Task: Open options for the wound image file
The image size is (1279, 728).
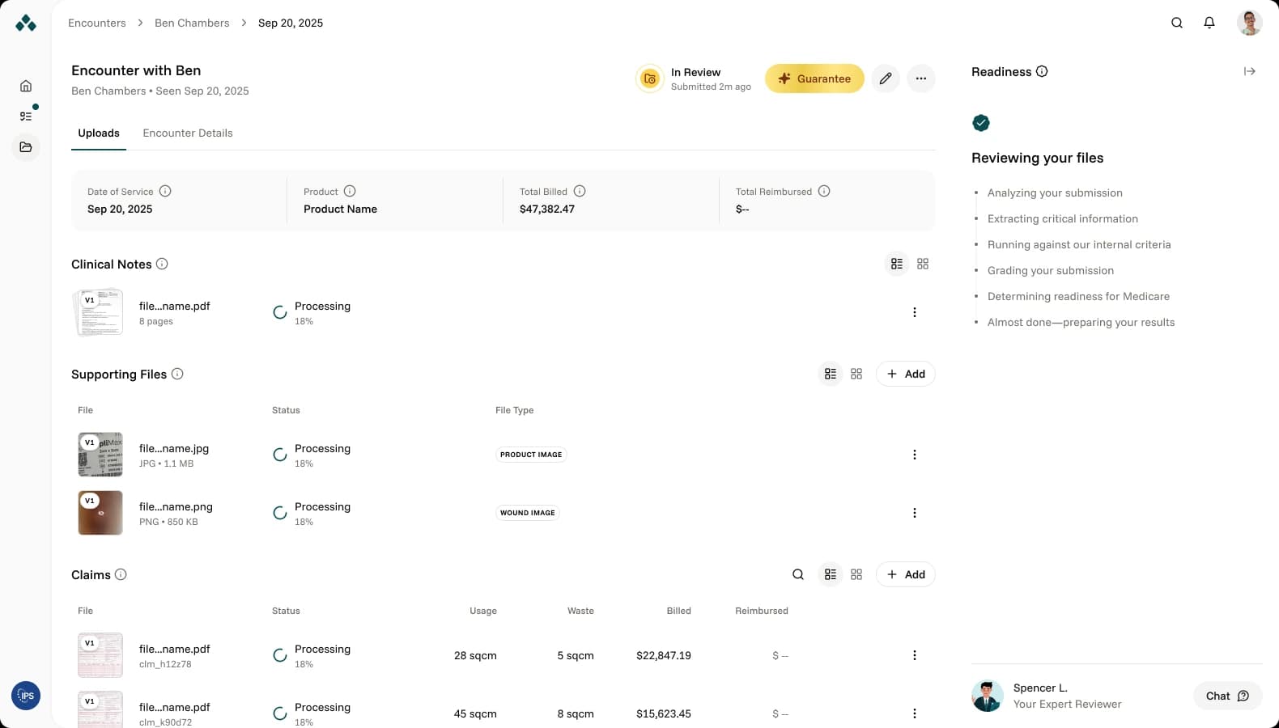Action: (x=915, y=513)
